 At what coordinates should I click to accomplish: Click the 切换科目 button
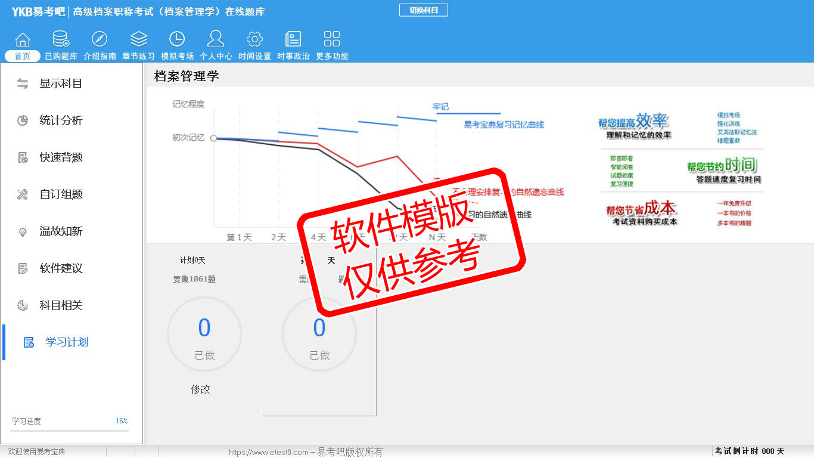(423, 10)
